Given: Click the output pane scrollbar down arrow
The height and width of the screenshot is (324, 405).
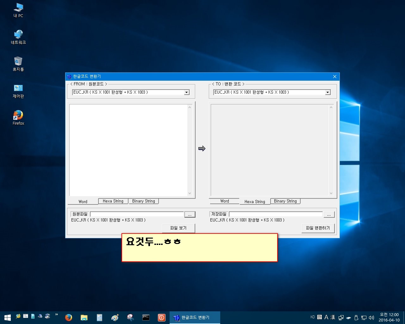Looking at the screenshot, I should click(331, 193).
